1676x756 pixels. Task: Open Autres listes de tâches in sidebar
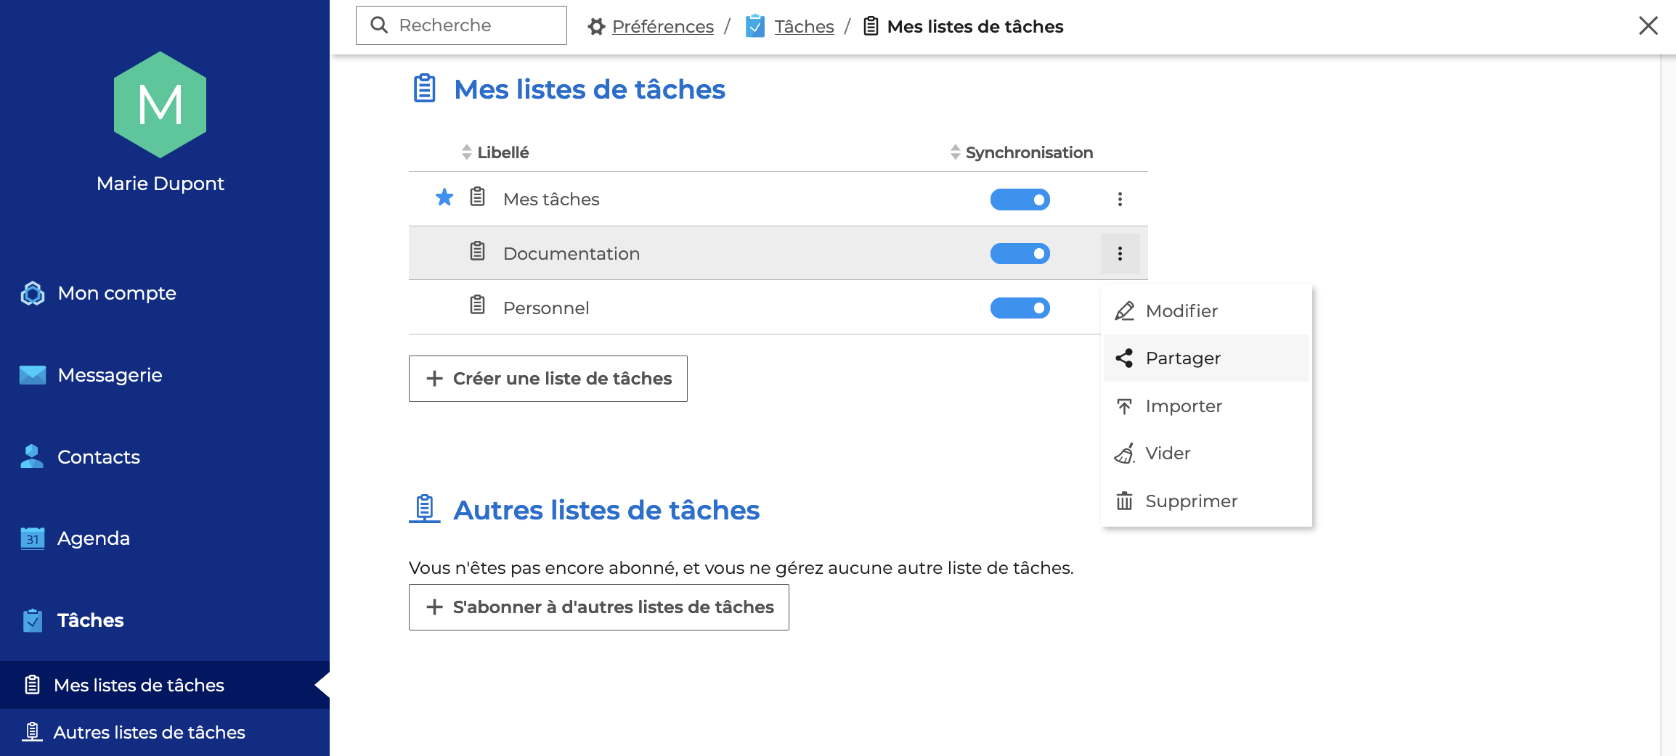click(x=149, y=732)
